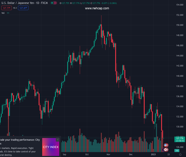Close the City Index ad popup
The image size is (186, 157).
(x=58, y=140)
